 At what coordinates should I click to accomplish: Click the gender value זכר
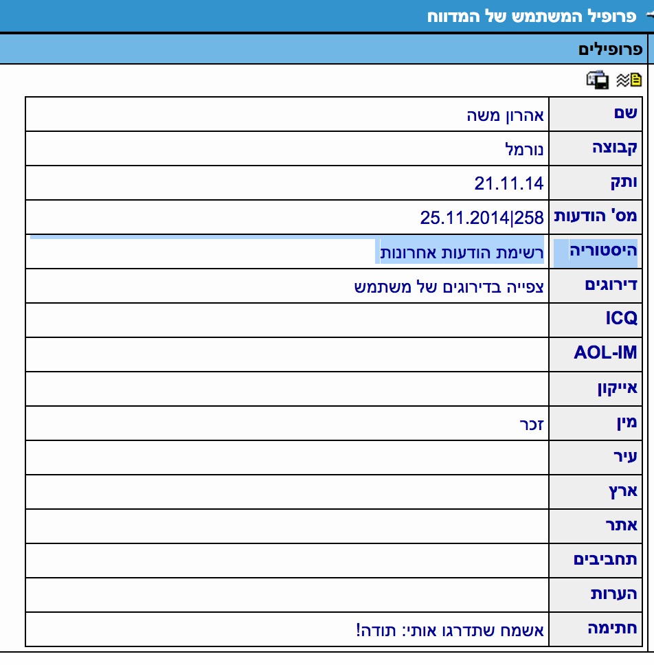tap(532, 423)
